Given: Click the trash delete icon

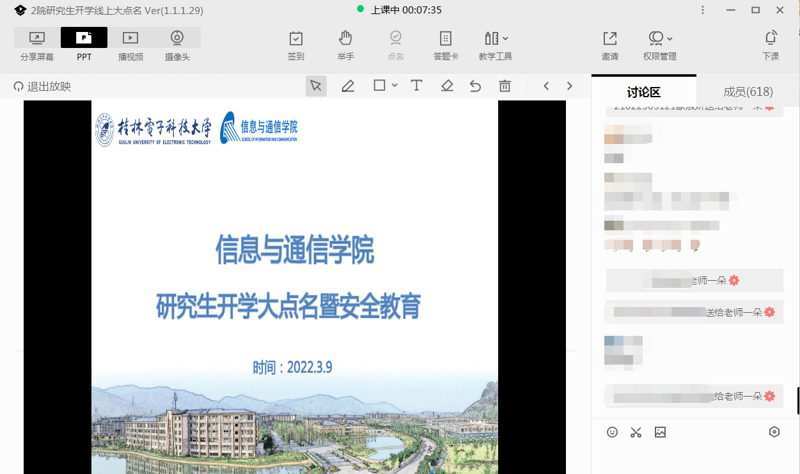Looking at the screenshot, I should (505, 86).
